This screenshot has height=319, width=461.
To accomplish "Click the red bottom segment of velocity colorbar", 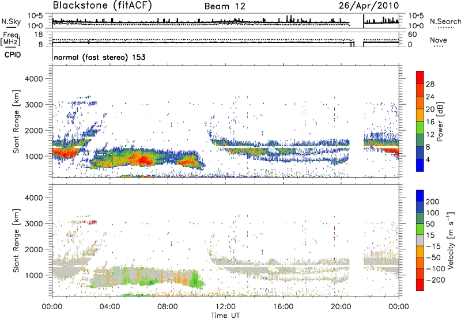I will pyautogui.click(x=420, y=285).
